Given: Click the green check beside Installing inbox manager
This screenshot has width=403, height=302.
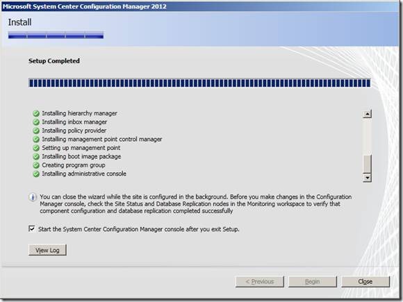Looking at the screenshot, I should click(x=36, y=122).
